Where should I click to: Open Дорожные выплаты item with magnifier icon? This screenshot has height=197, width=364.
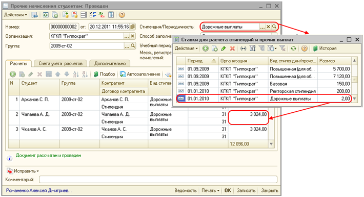pyautogui.click(x=274, y=27)
